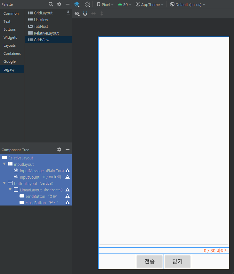Click the LinearLayout horizontal layout icon
The image size is (234, 274).
pyautogui.click(x=16, y=189)
